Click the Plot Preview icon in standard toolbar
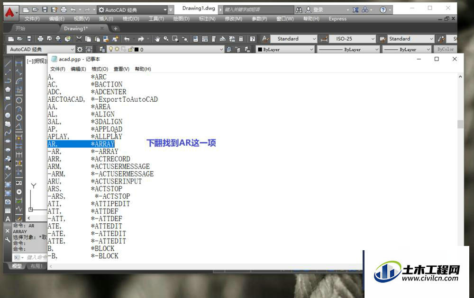The height and width of the screenshot is (298, 474). coord(49,39)
